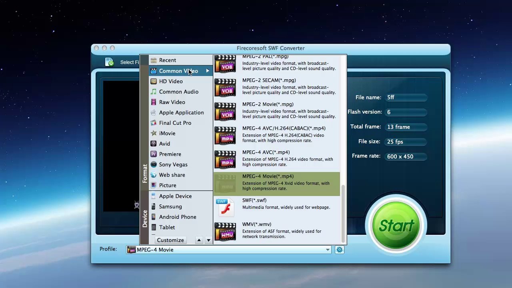The width and height of the screenshot is (512, 288).
Task: Click the Web share globe icon
Action: pos(153,175)
